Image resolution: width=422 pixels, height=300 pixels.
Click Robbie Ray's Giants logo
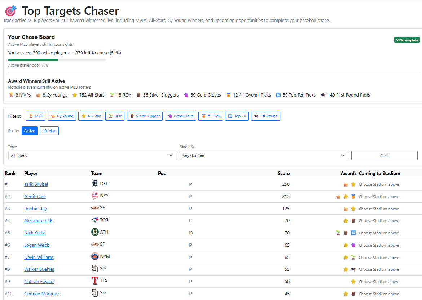95,208
